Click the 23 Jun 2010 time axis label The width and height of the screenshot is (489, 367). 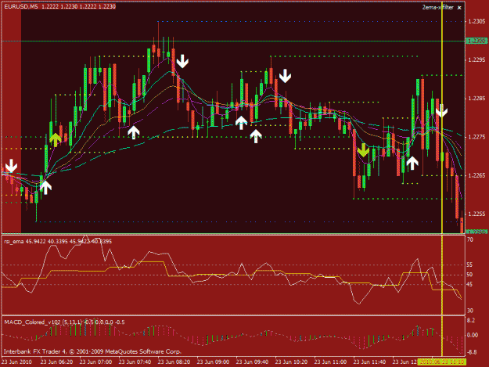point(17,362)
